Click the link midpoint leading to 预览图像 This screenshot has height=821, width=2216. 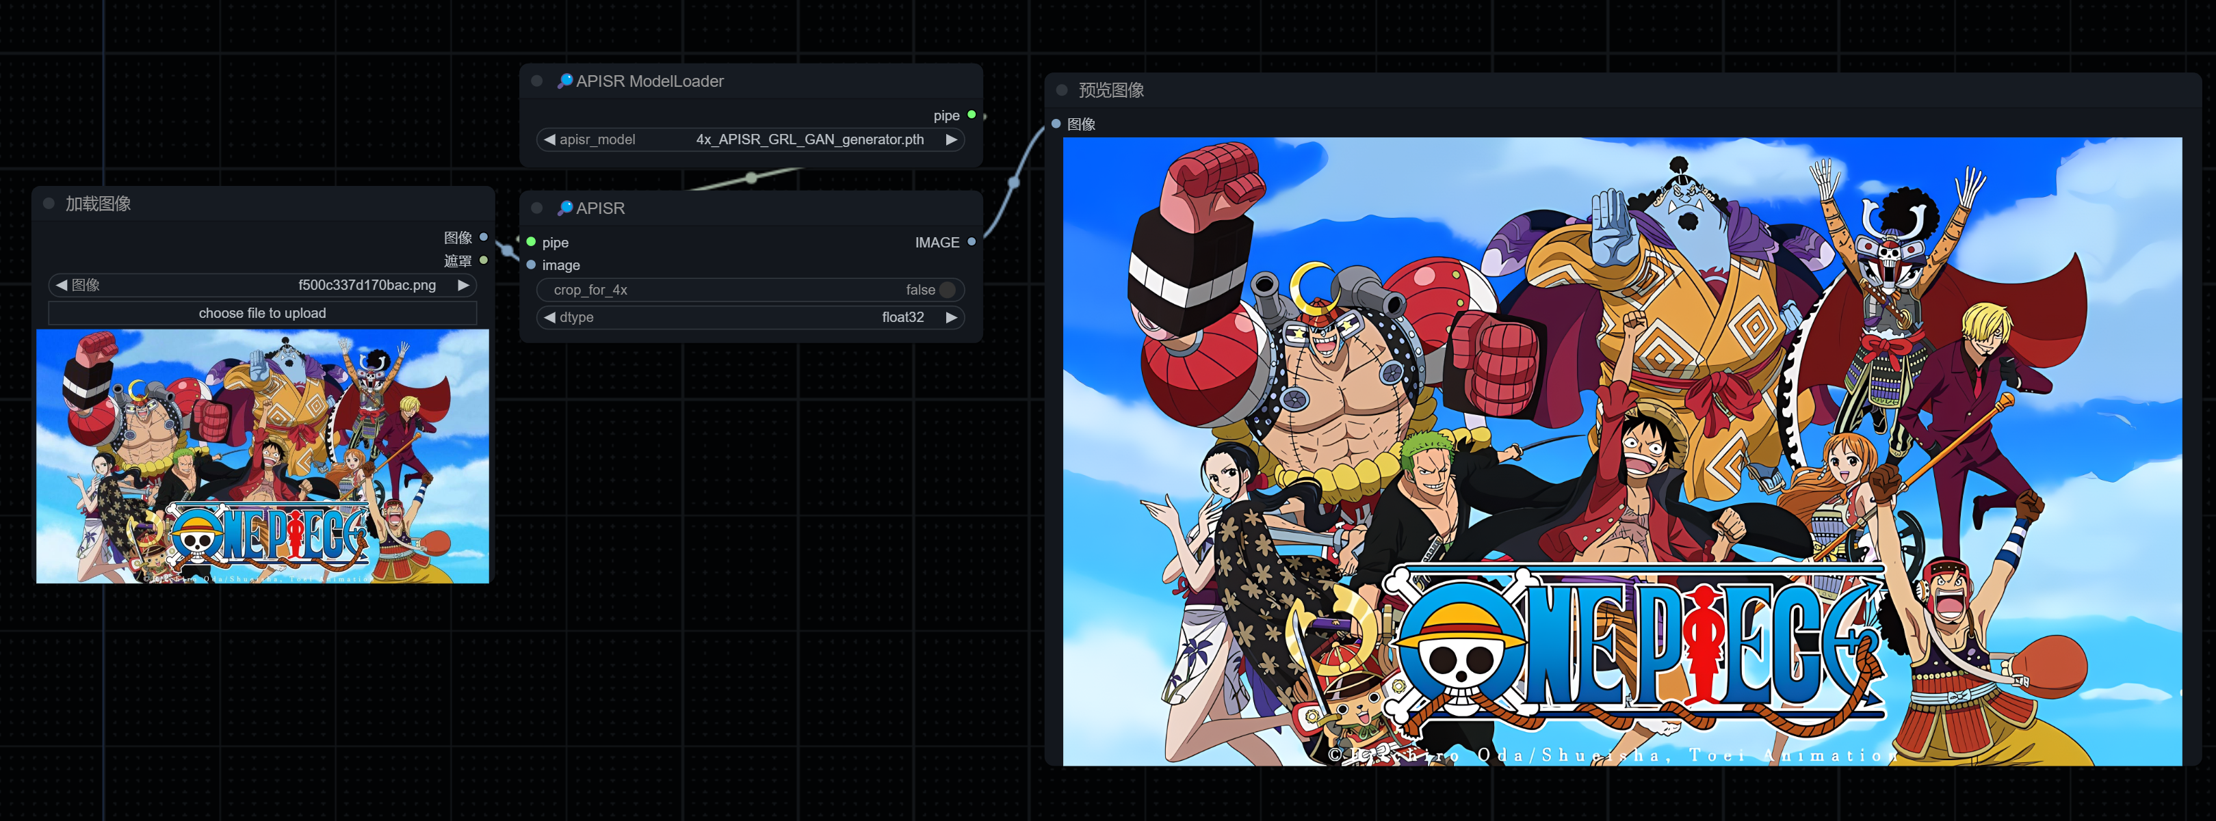coord(1014,183)
